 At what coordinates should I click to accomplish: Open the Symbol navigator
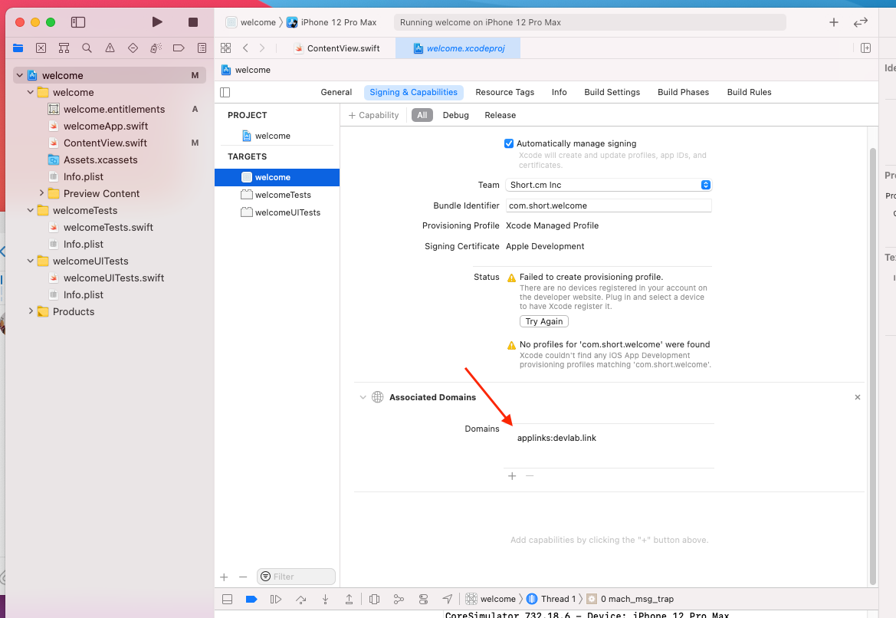(64, 48)
